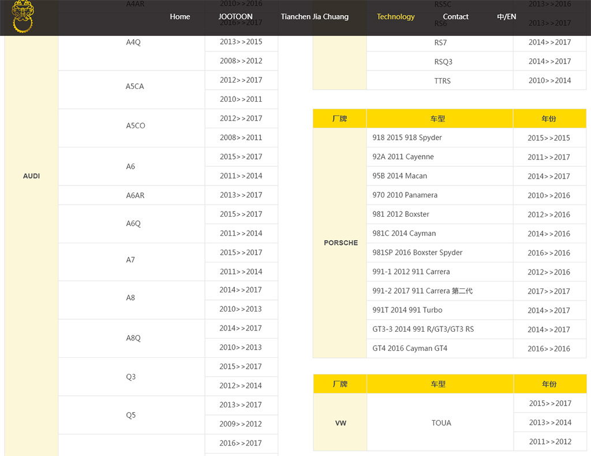The width and height of the screenshot is (591, 456).
Task: Open the JOOTOON menu item
Action: (x=235, y=17)
